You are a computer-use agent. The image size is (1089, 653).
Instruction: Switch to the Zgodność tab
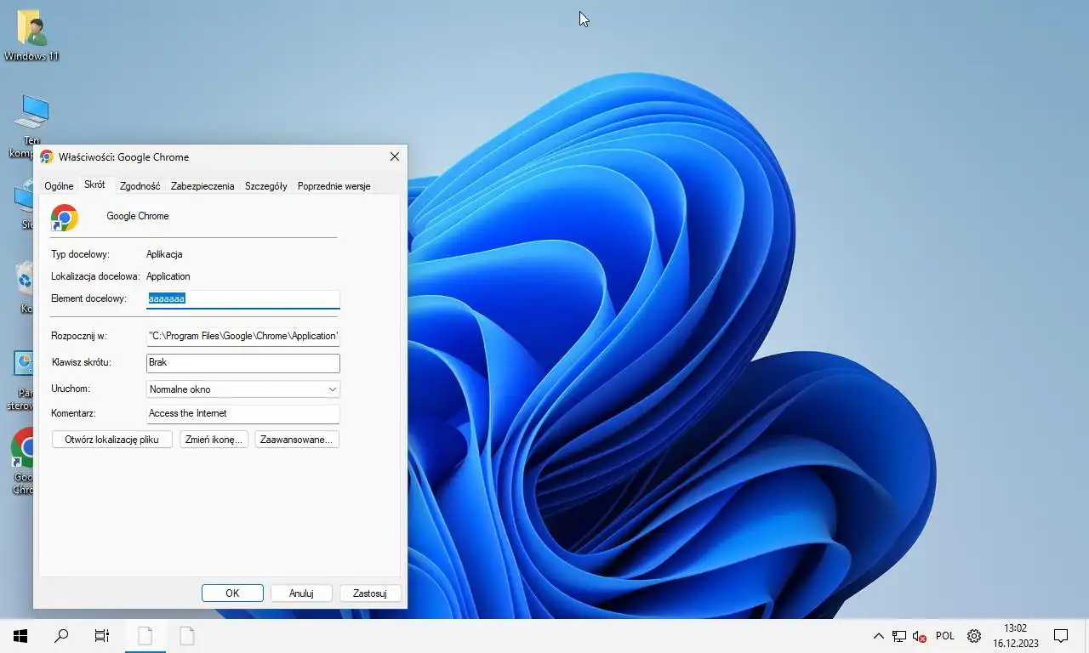pos(140,186)
